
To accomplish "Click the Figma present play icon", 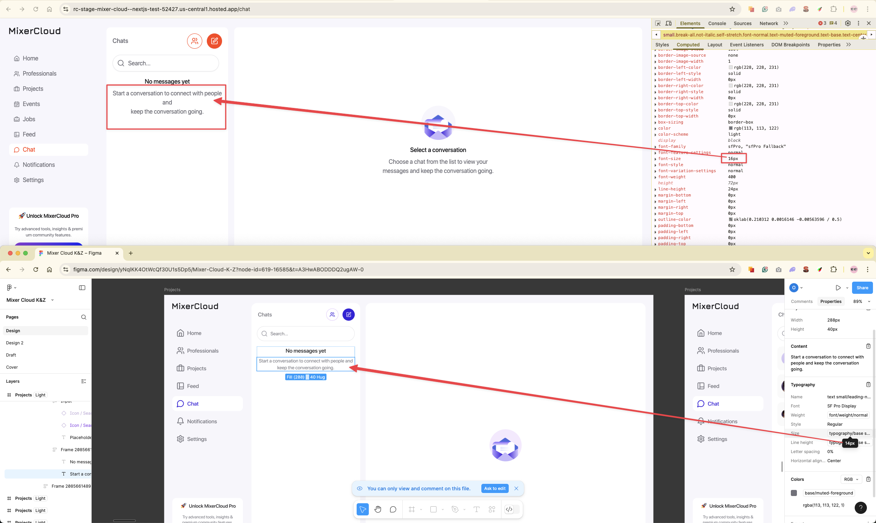I will (x=838, y=288).
